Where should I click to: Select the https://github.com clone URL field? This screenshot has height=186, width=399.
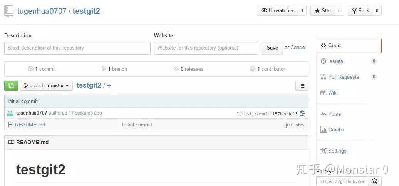coord(342,181)
